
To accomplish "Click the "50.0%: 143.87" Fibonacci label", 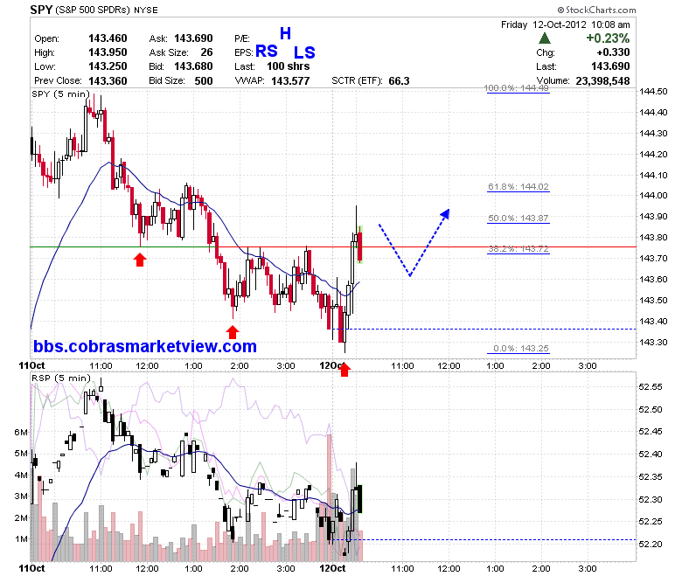I will pos(518,218).
